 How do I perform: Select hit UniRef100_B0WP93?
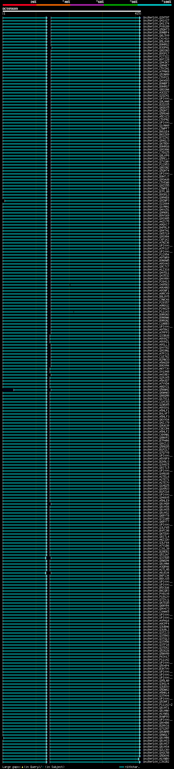[x=156, y=716]
